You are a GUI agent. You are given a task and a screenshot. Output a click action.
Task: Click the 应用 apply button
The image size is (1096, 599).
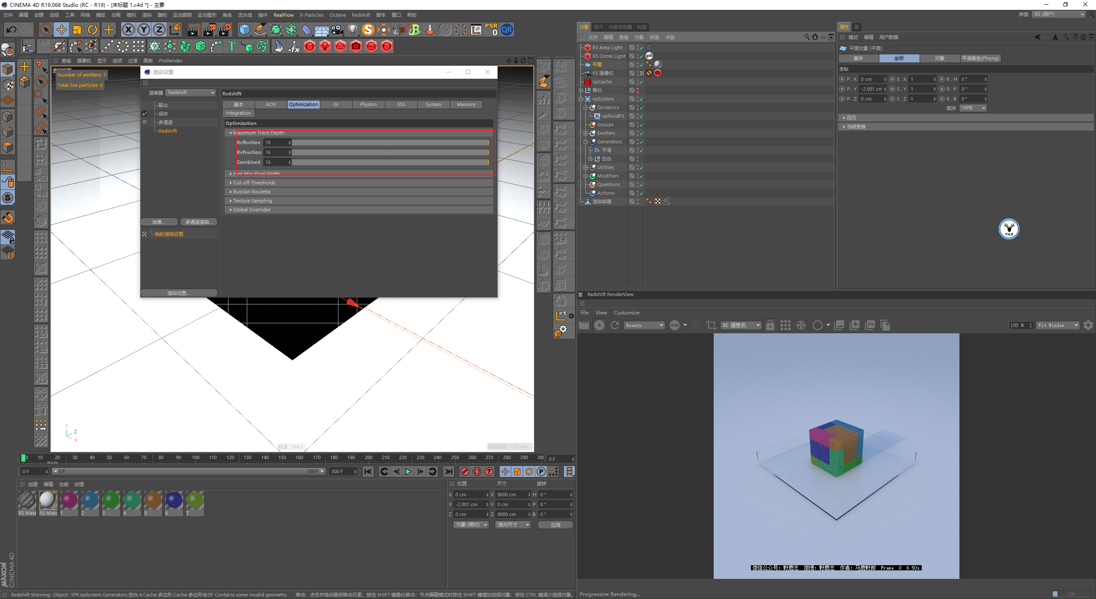pos(555,525)
